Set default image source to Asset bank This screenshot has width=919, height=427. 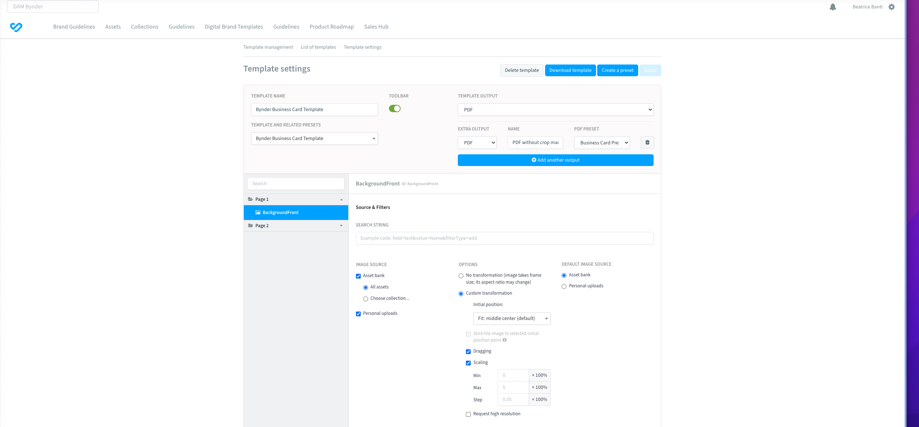click(x=564, y=275)
